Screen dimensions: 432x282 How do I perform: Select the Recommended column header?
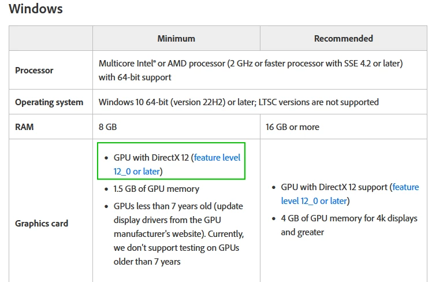(x=344, y=39)
